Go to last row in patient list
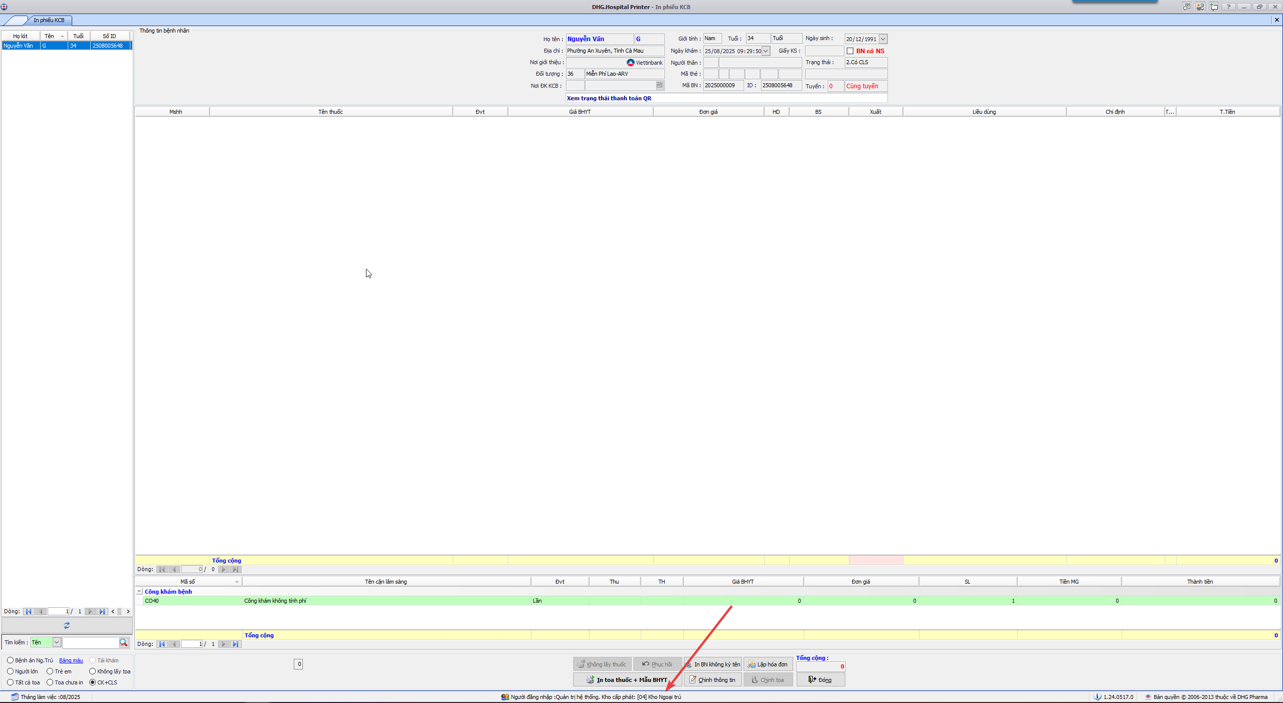Viewport: 1283px width, 703px height. [102, 611]
